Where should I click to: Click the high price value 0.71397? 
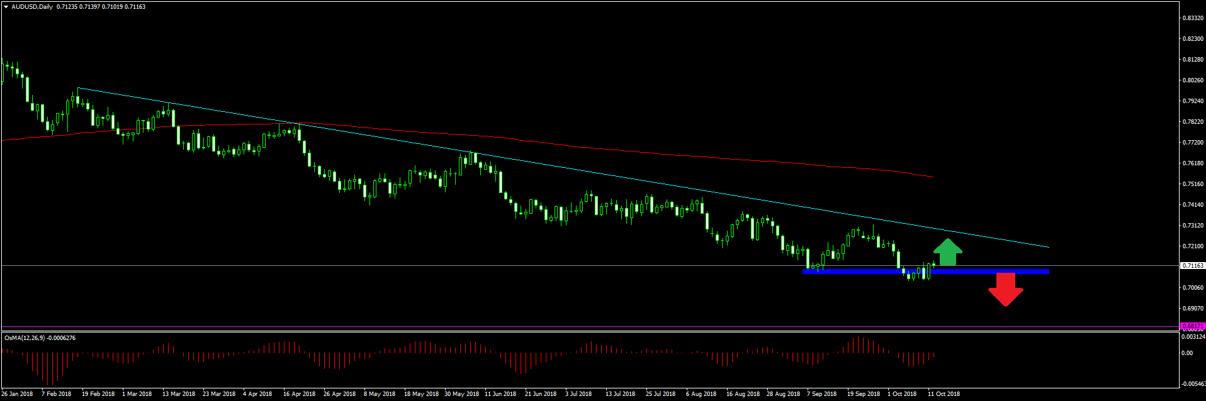pos(89,7)
